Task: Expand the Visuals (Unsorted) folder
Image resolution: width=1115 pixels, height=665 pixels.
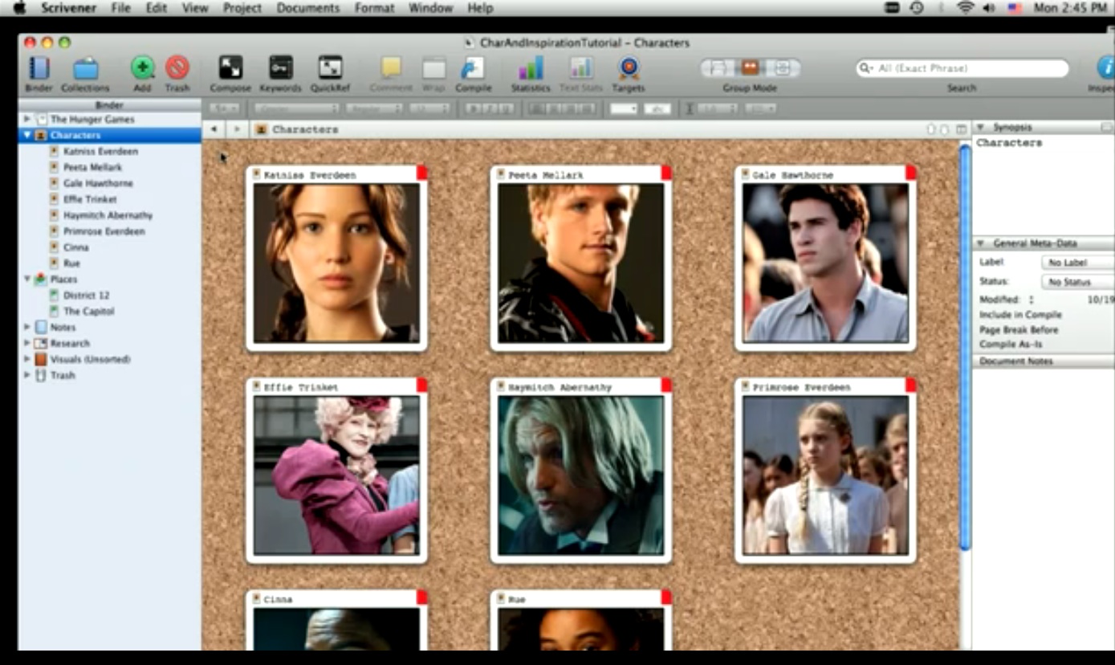Action: 27,359
